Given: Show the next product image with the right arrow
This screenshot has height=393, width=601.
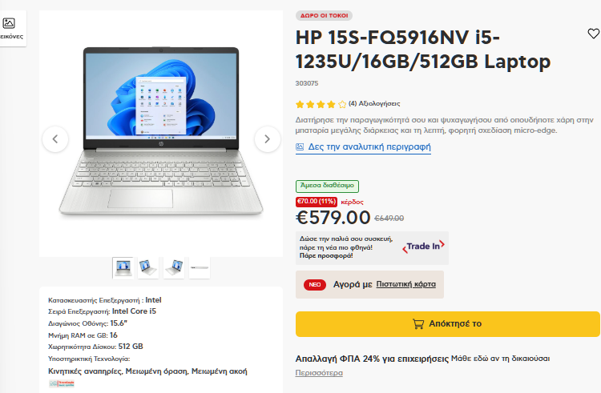Looking at the screenshot, I should (x=267, y=139).
